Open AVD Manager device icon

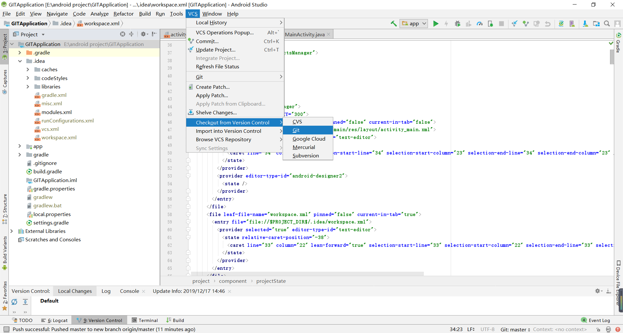(573, 23)
